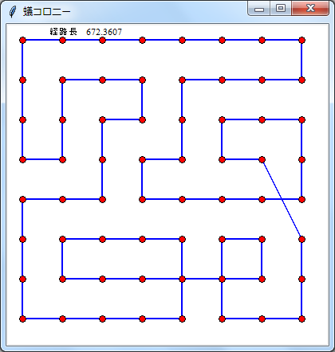This screenshot has width=335, height=352.
Task: Click the window title 蟻コロニー
Action: 47,12
